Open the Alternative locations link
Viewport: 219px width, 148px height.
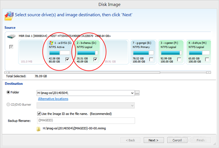pos(53,99)
